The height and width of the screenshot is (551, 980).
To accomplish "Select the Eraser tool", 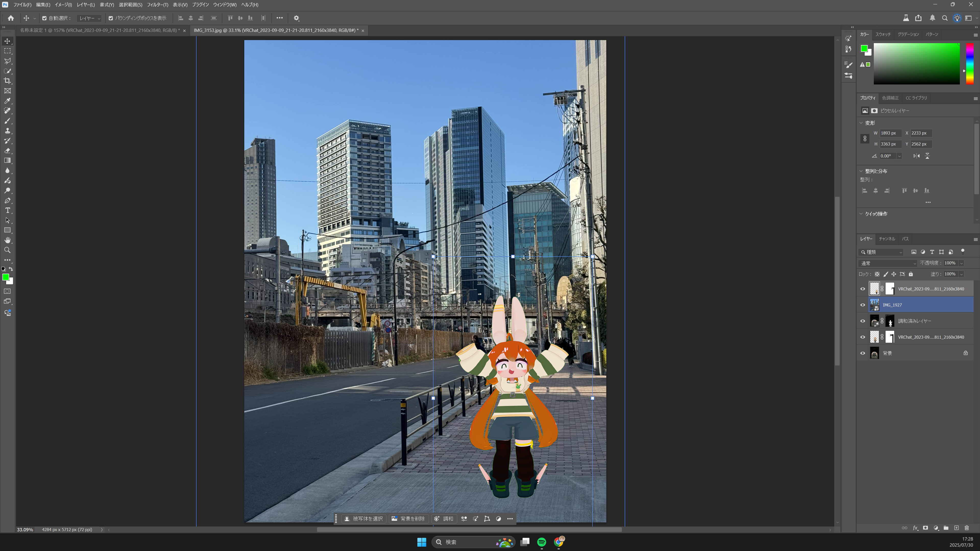I will [x=7, y=151].
